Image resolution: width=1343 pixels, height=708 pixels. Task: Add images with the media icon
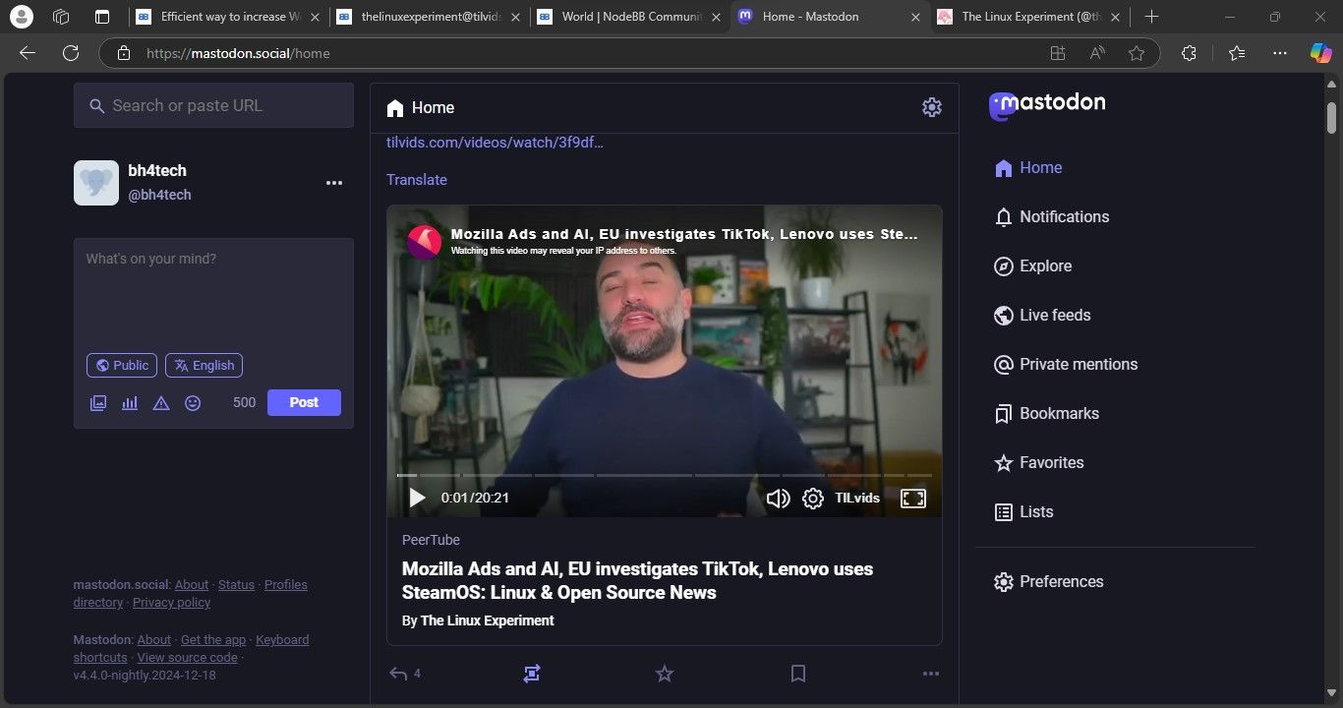98,403
